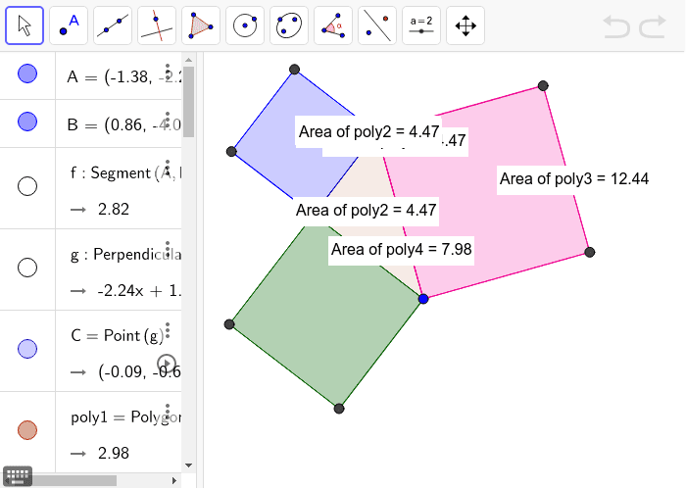Select the Slider tool
The height and width of the screenshot is (490, 686).
[x=421, y=25]
